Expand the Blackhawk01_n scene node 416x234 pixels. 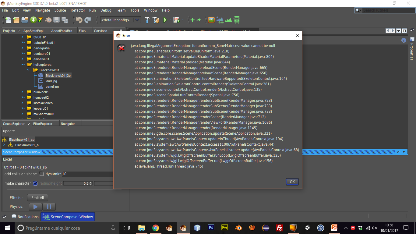4,145
